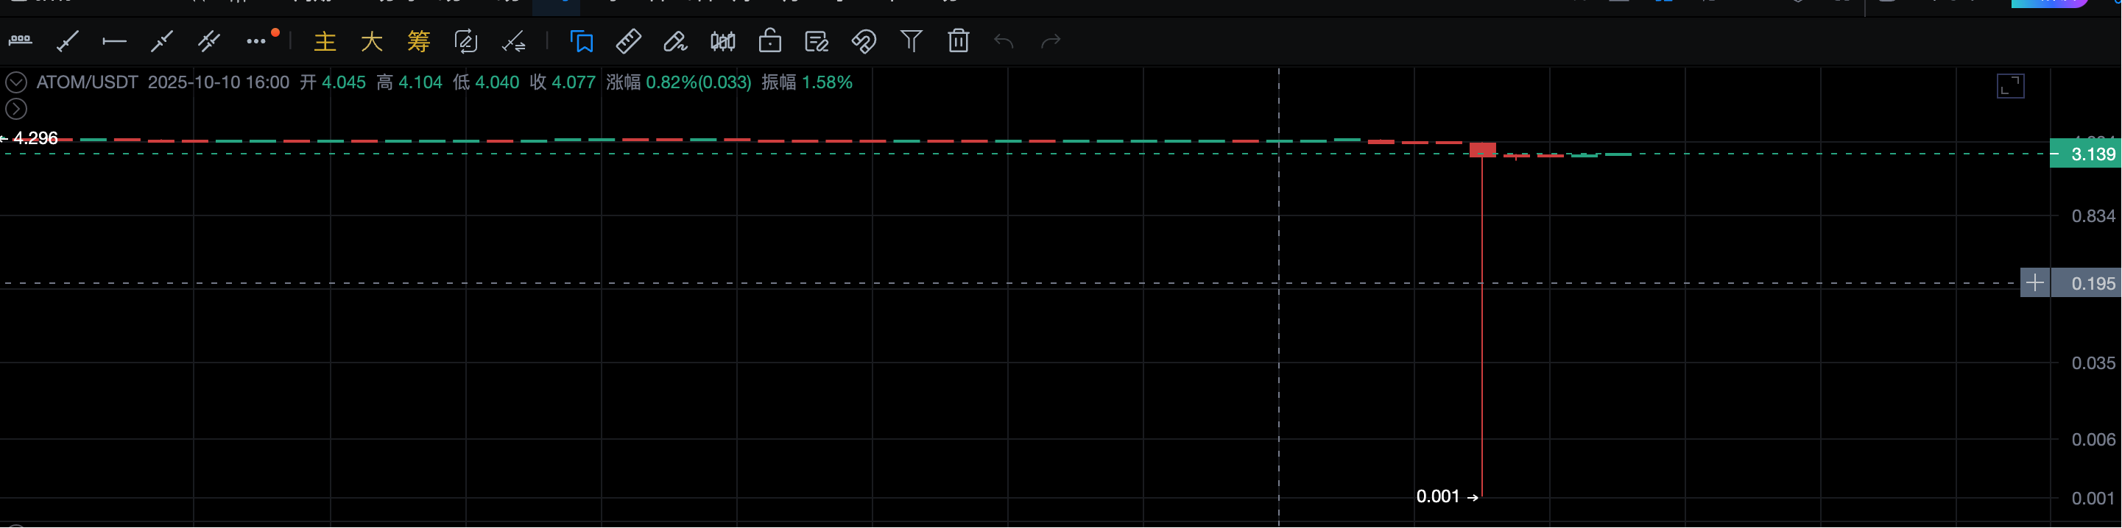Toggle the 主 main force indicator
The image size is (2122, 528).
coord(325,41)
